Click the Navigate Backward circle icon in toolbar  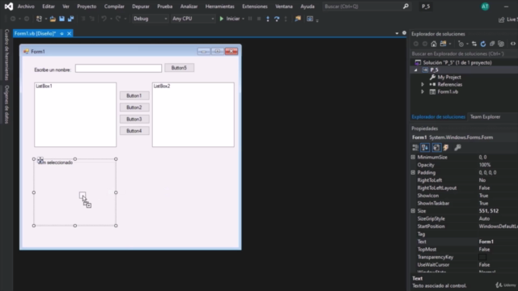13,19
